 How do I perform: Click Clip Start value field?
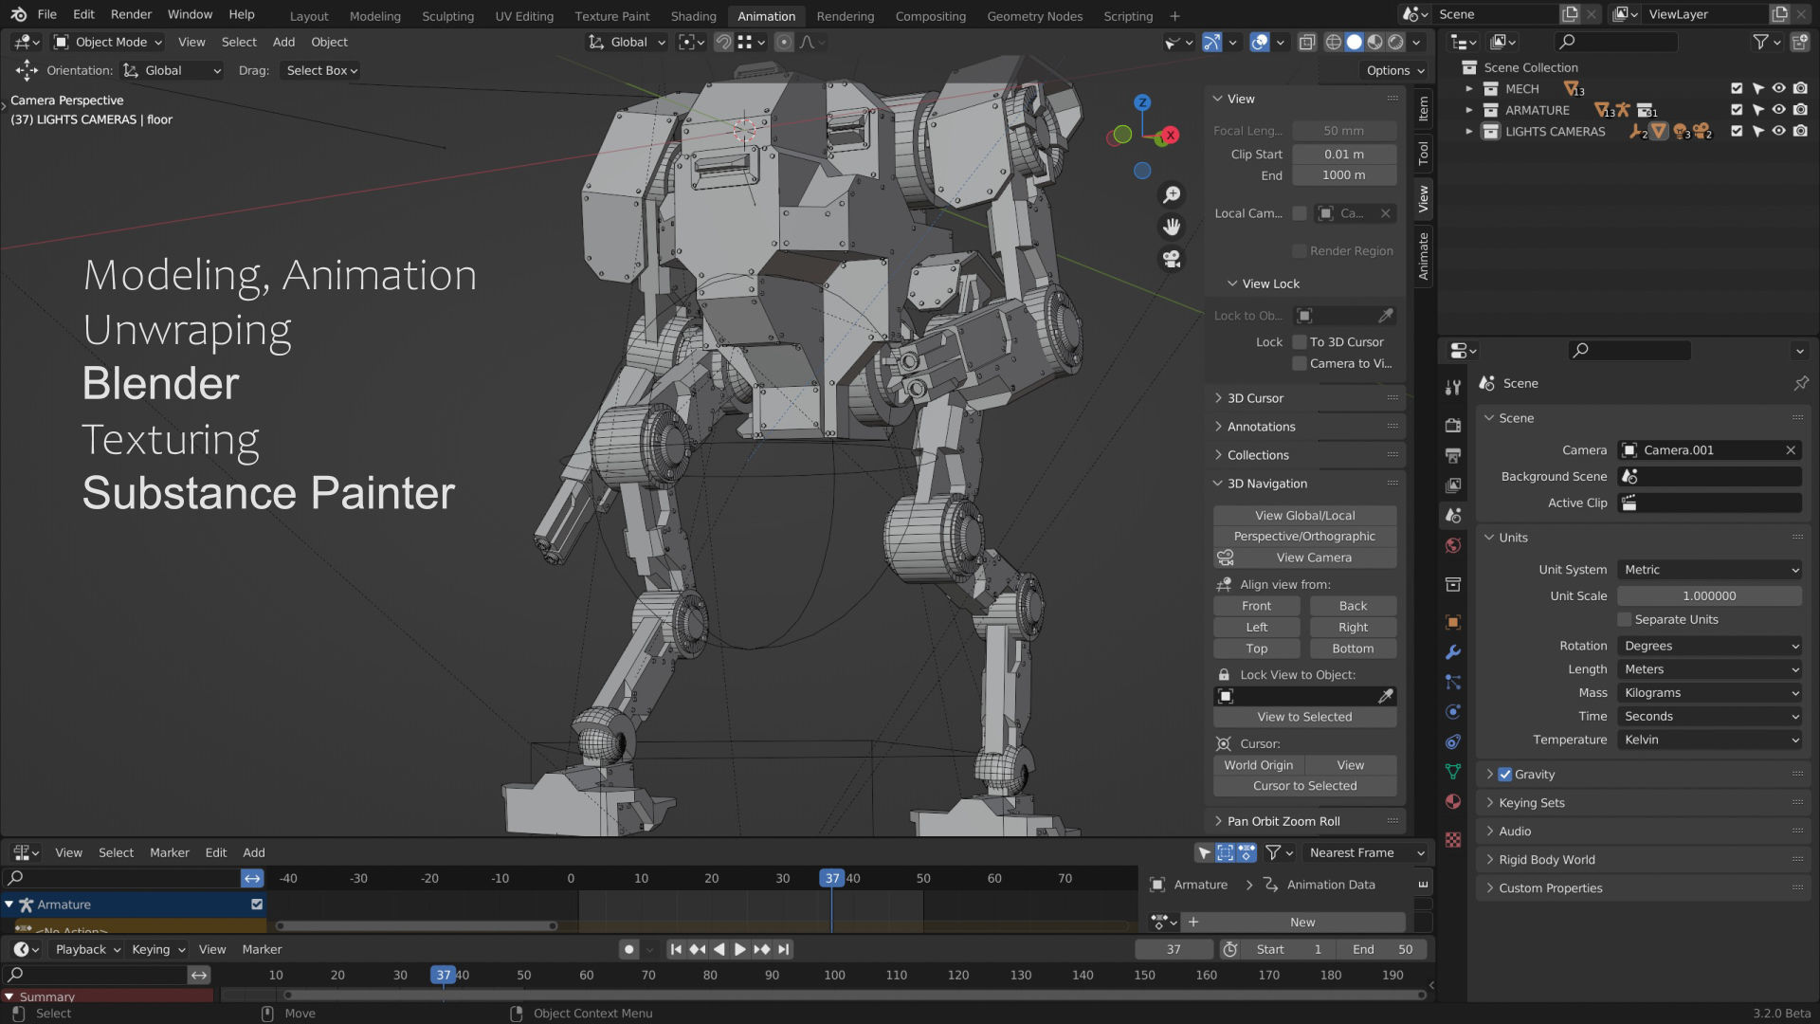point(1344,155)
